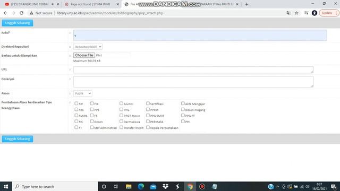The height and width of the screenshot is (191, 340).
Task: Open Task View in taskbar
Action: 116,186
